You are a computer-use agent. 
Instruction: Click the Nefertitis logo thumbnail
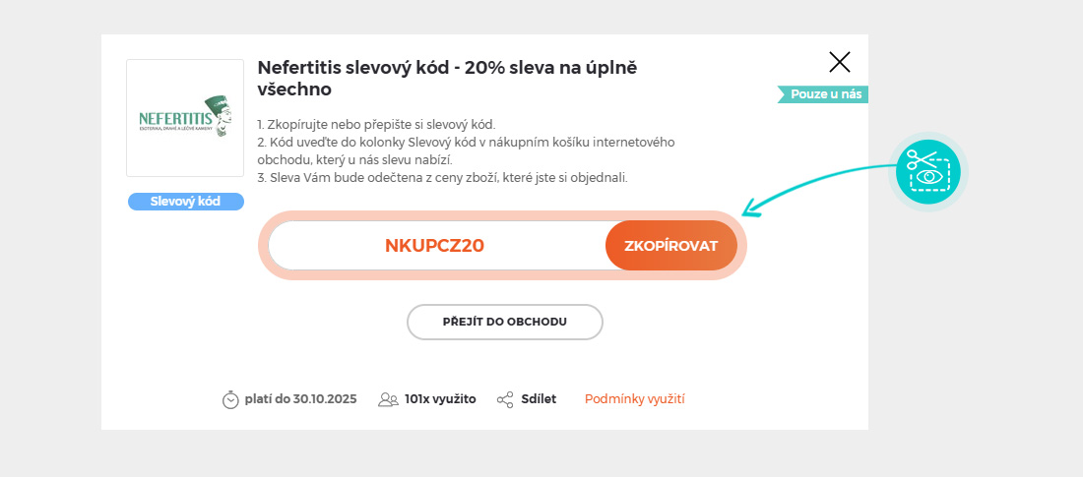pyautogui.click(x=185, y=118)
